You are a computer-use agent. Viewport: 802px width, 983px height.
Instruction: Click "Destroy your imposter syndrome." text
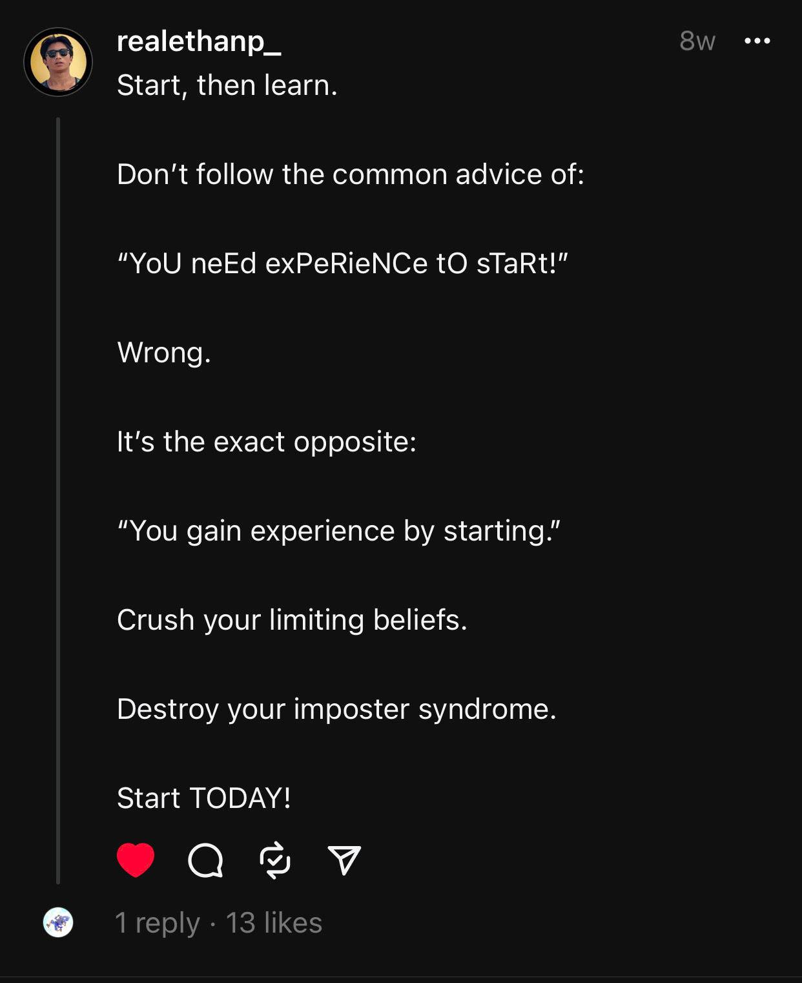tap(336, 709)
